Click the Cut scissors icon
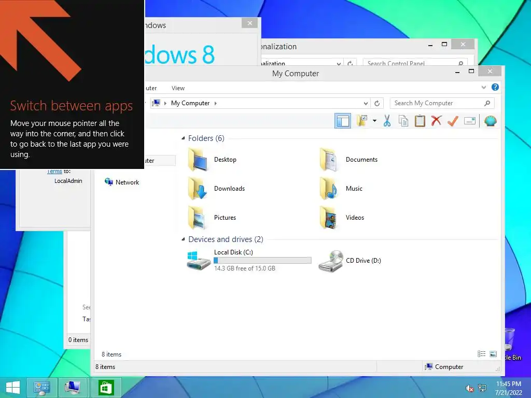Viewport: 531px width, 398px height. [387, 121]
